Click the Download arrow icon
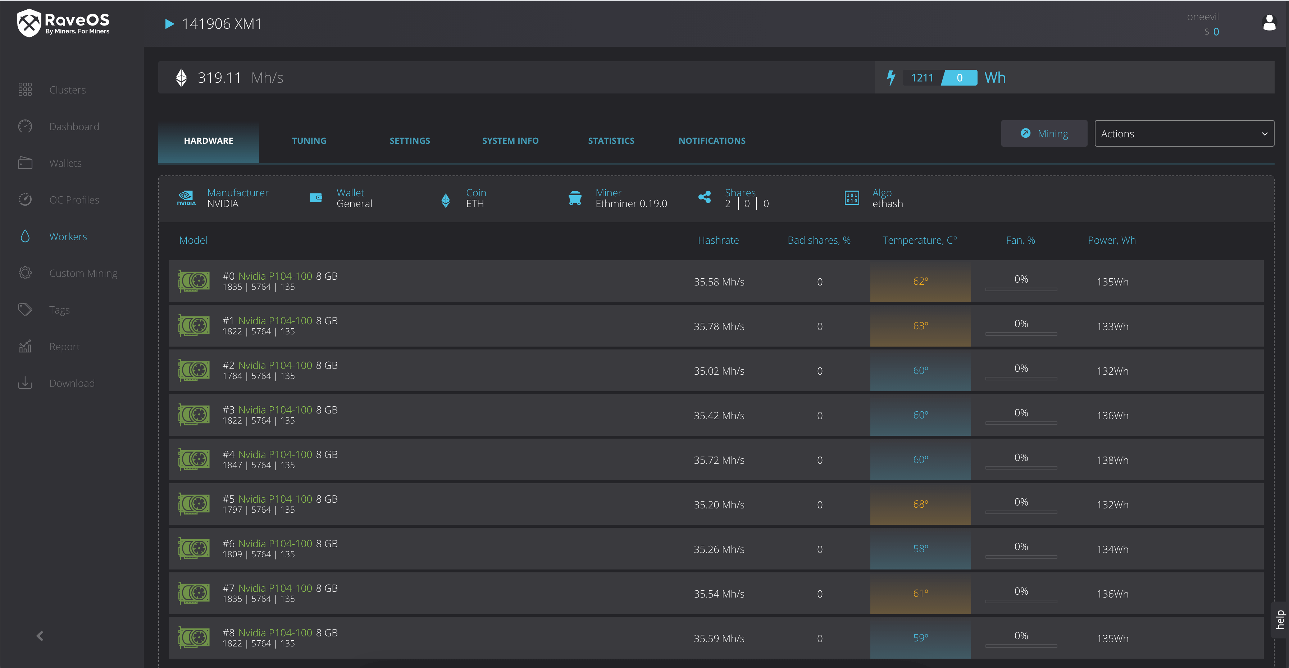Screen dimensions: 1289x668 click(x=25, y=383)
